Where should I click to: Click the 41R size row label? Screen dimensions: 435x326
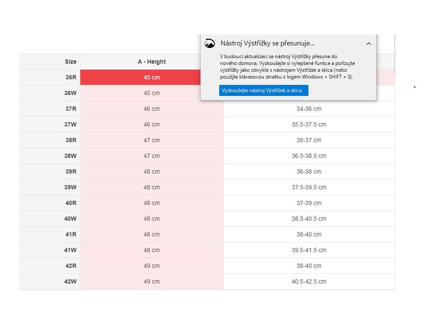(71, 234)
